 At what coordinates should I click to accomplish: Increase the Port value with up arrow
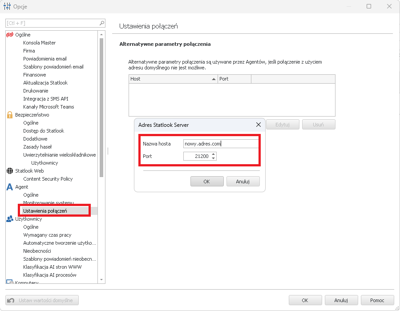[214, 154]
